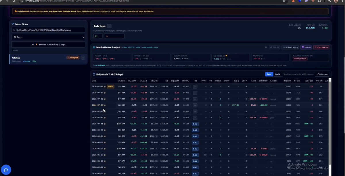Click the bookmark star in the address bar
Screen dimensions: 345x176
point(284,1)
